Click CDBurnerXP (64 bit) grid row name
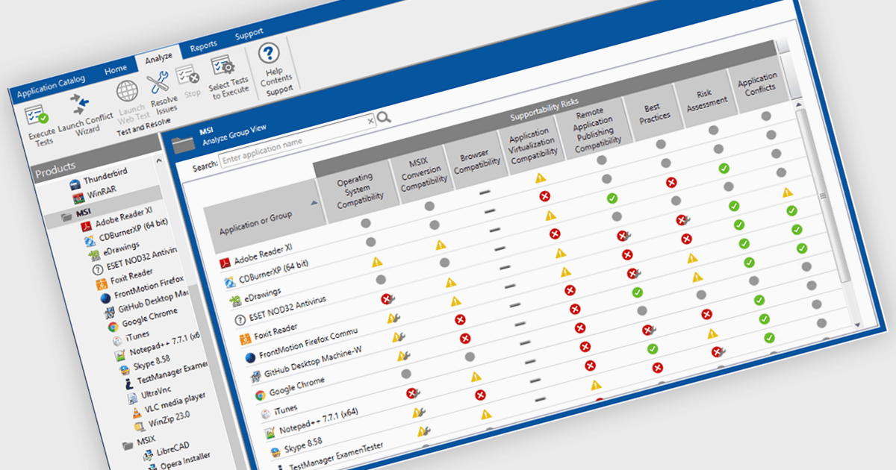This screenshot has height=470, width=896. (x=274, y=271)
